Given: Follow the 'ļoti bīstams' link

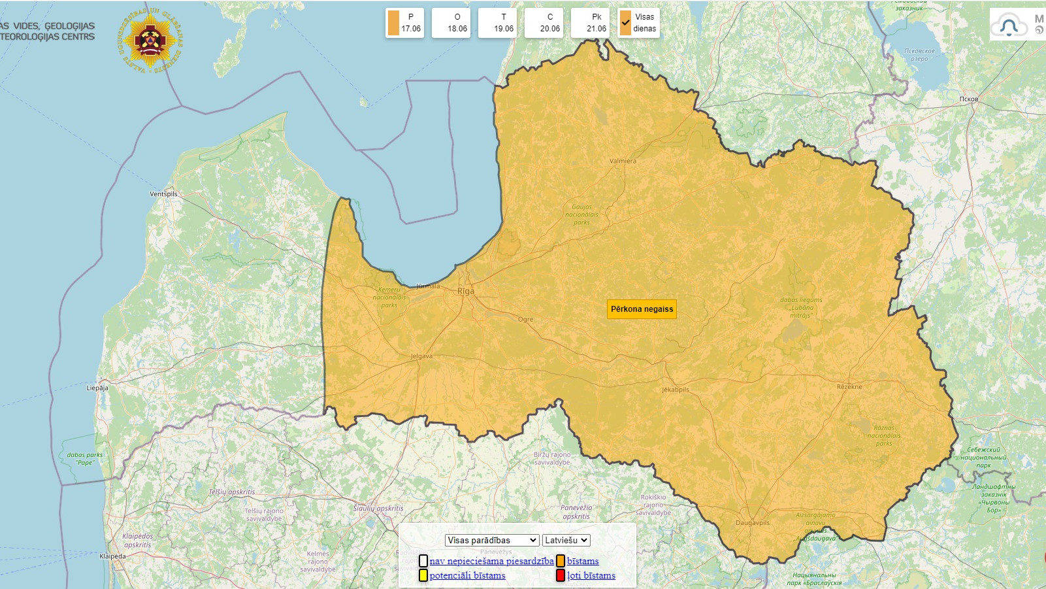Looking at the screenshot, I should [591, 575].
